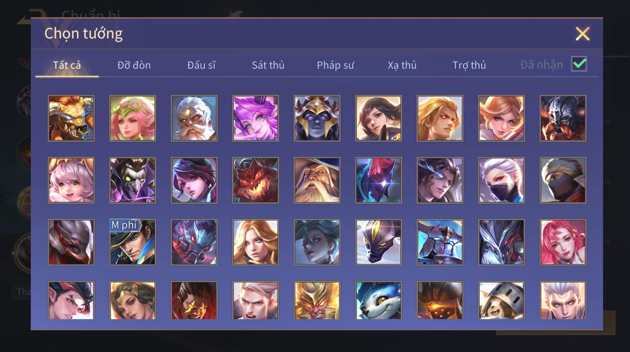Viewport: 630px width, 352px height.
Task: Choose the hero marked 'M phí'
Action: point(133,242)
